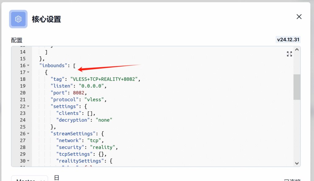Collapse the "realitySettings" block at line 30
This screenshot has height=181, width=314.
[28, 161]
